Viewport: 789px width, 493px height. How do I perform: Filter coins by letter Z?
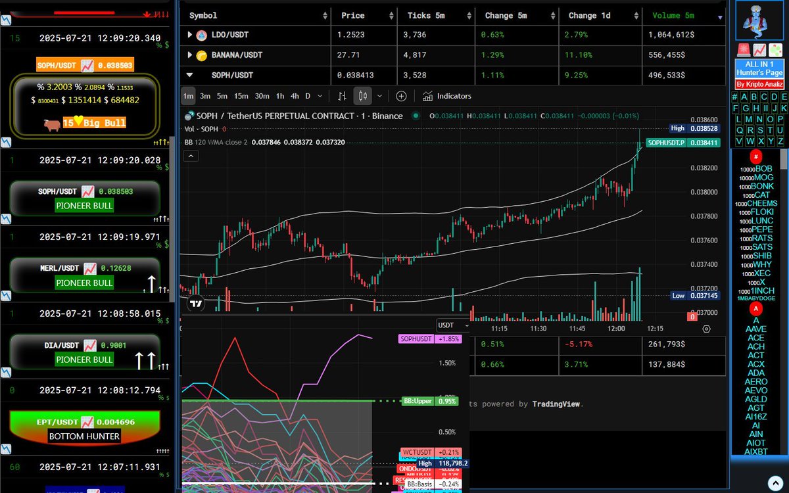click(x=780, y=141)
